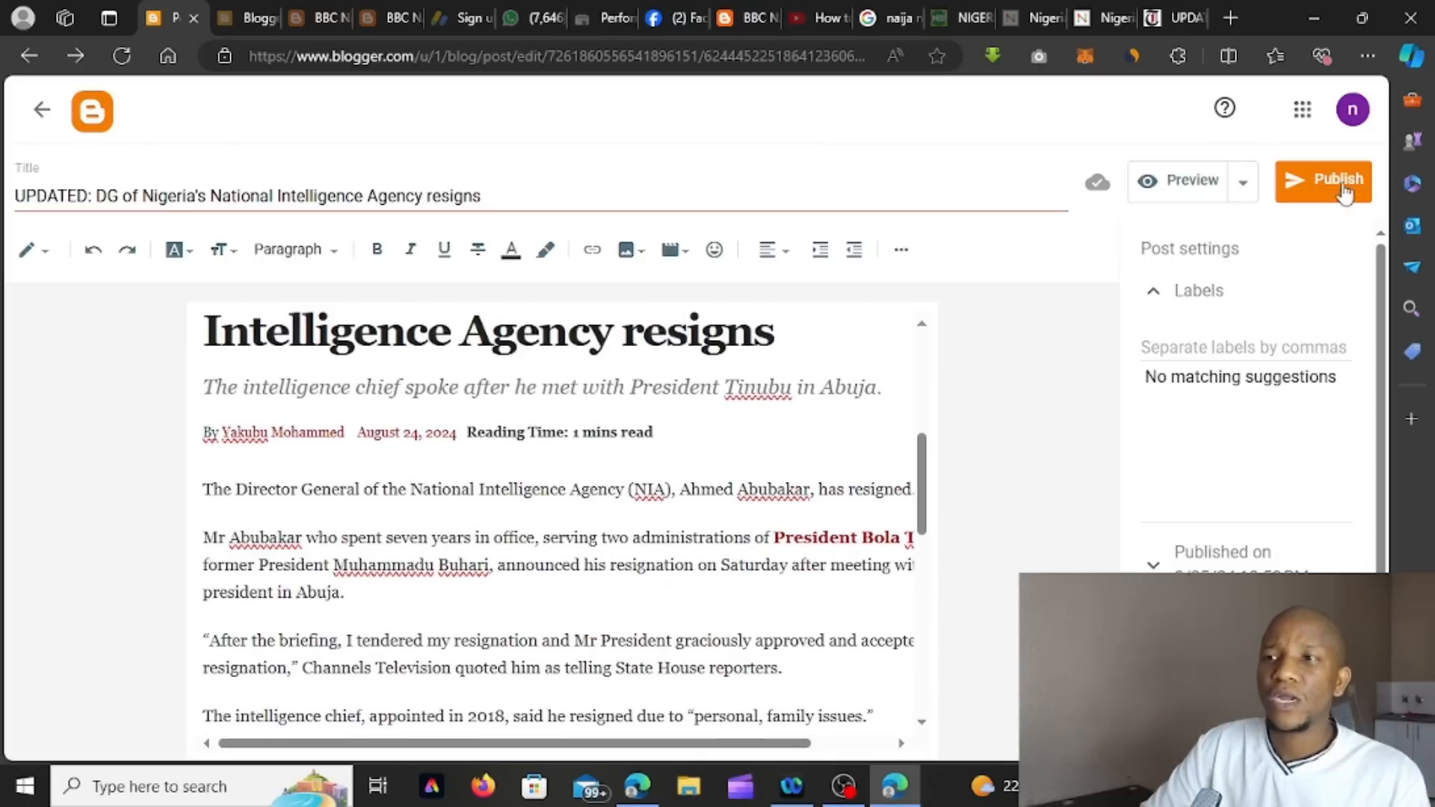Screen dimensions: 1435x807
Task: Click the President Bola link in article
Action: click(x=843, y=538)
